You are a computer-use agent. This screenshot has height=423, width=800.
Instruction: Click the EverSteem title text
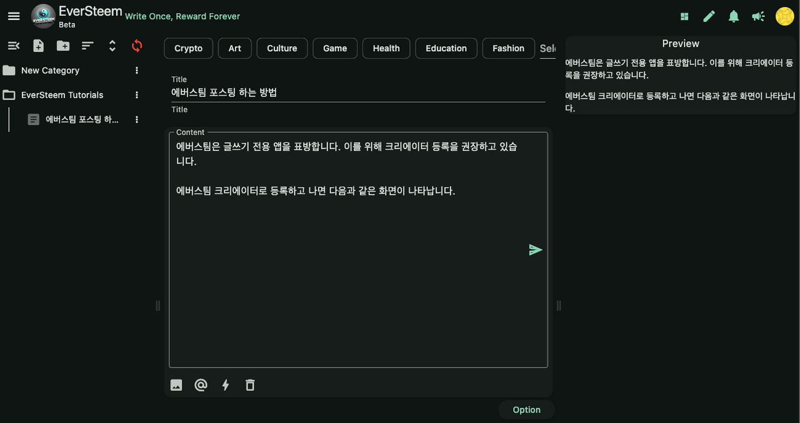(x=90, y=11)
